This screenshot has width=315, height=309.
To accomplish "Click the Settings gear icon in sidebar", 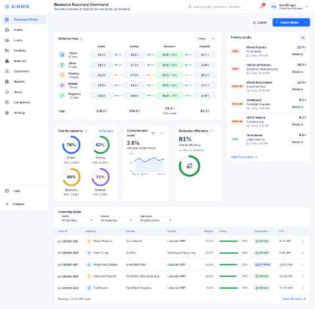I will [7, 112].
